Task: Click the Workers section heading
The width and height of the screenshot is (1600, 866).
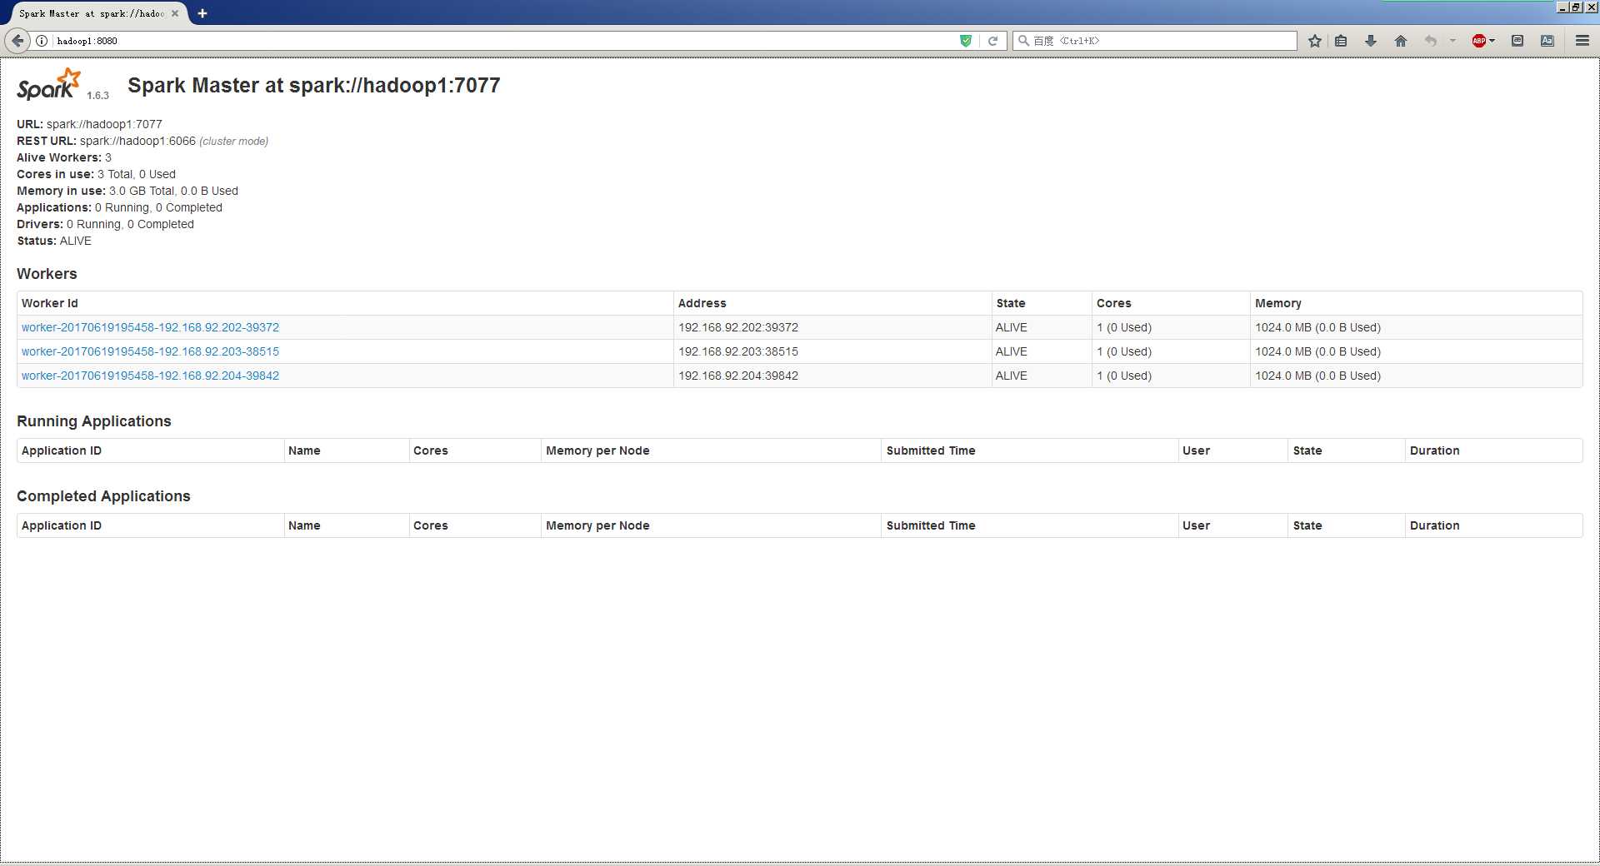Action: coord(47,274)
